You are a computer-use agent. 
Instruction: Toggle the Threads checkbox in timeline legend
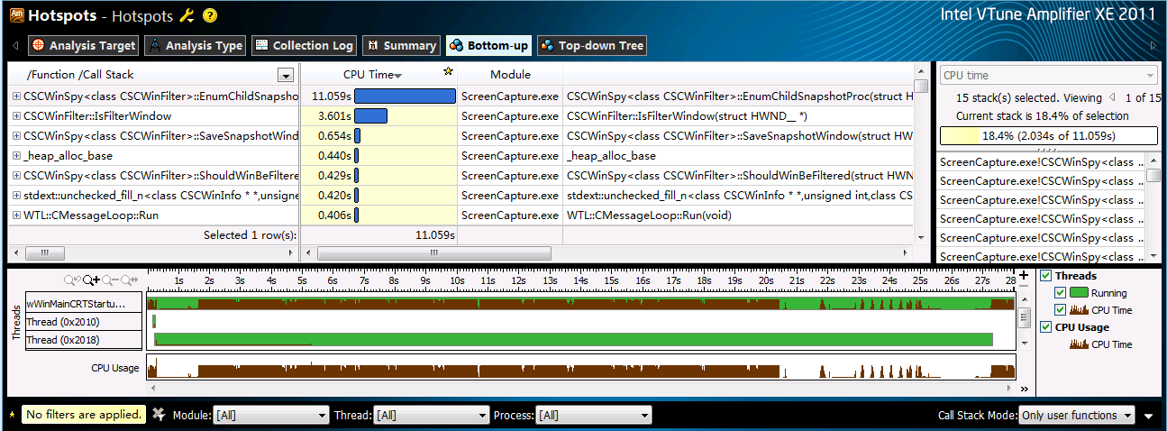coord(1045,276)
